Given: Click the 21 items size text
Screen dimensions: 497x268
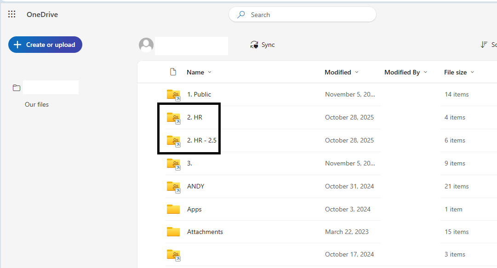Looking at the screenshot, I should 457,186.
